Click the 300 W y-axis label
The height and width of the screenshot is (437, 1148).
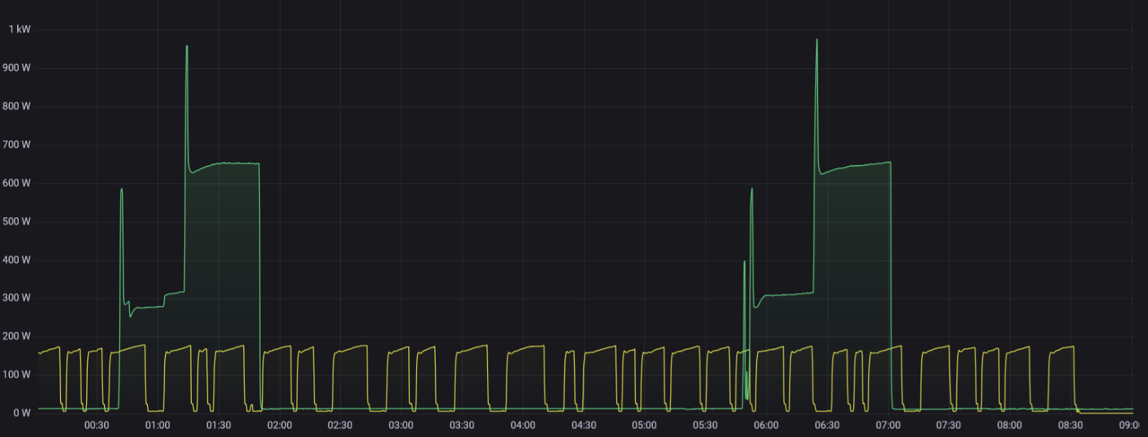click(x=17, y=298)
